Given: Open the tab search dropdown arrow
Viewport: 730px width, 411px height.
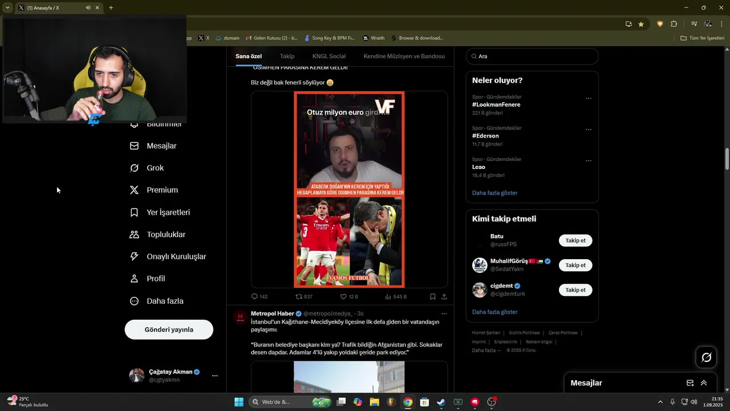Looking at the screenshot, I should point(7,8).
